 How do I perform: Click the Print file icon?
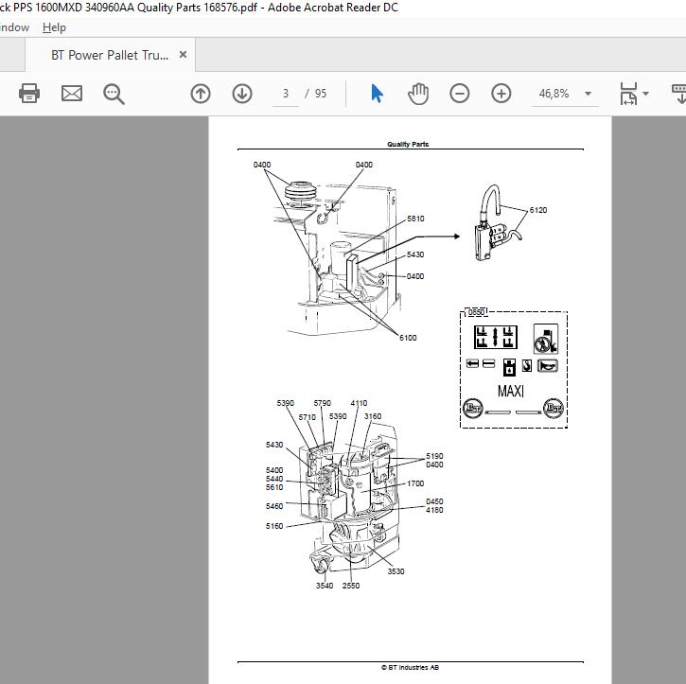click(29, 93)
